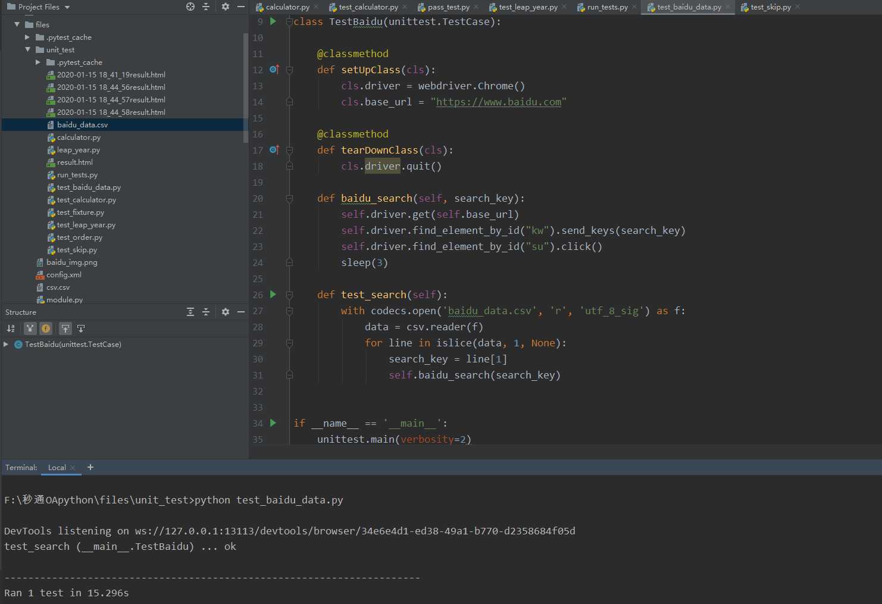Run class TestBaidu from the gutter
The height and width of the screenshot is (604, 882).
[x=273, y=21]
